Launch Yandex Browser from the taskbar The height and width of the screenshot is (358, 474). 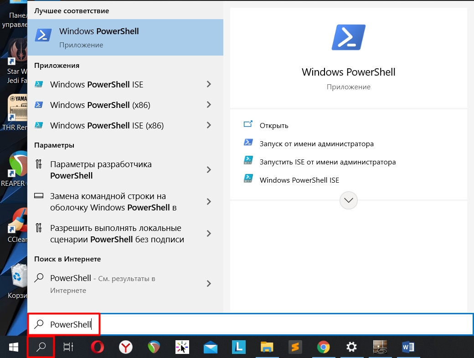click(x=125, y=347)
